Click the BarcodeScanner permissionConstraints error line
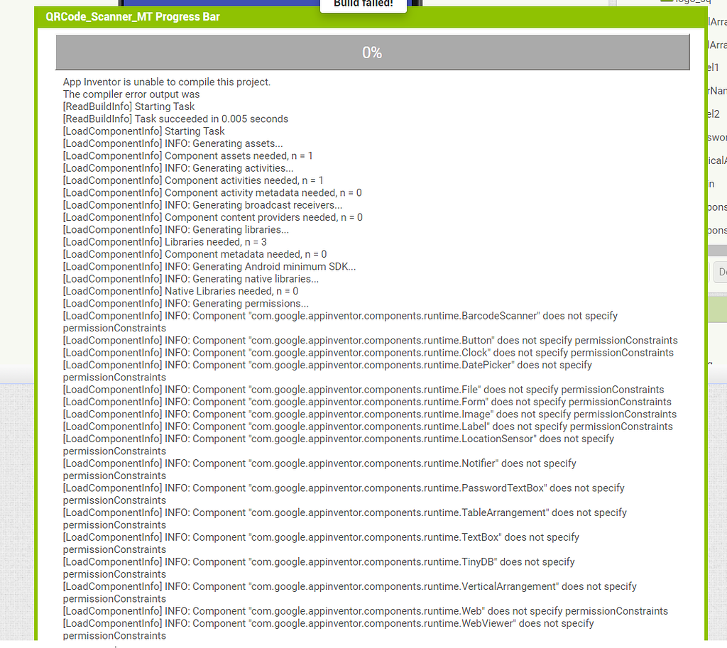 (339, 315)
